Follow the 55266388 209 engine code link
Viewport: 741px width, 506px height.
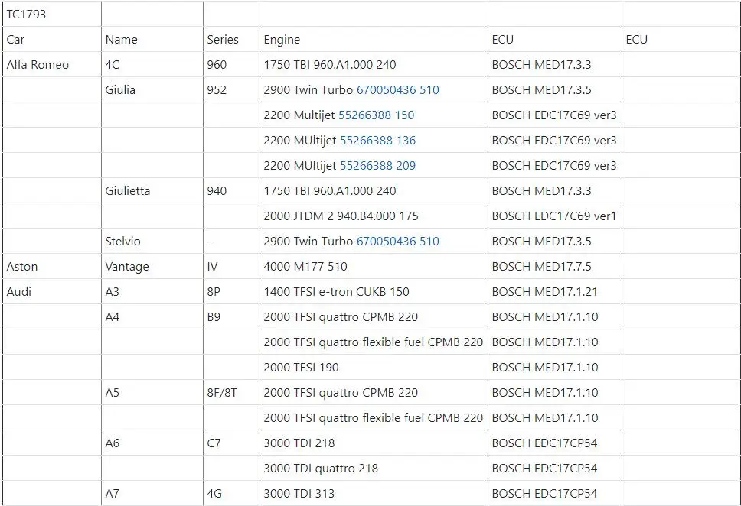377,166
